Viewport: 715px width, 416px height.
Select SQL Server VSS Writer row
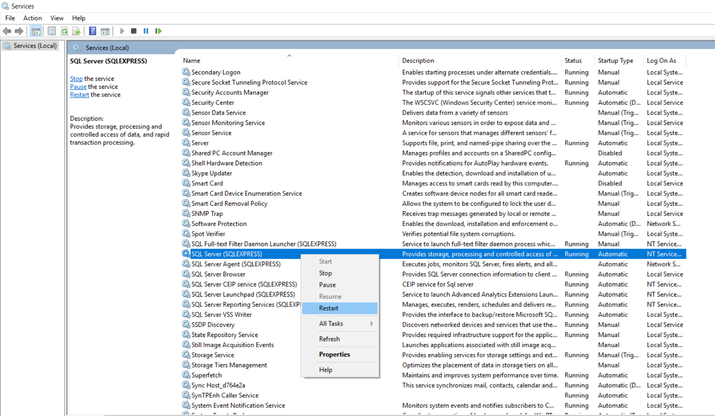point(434,314)
